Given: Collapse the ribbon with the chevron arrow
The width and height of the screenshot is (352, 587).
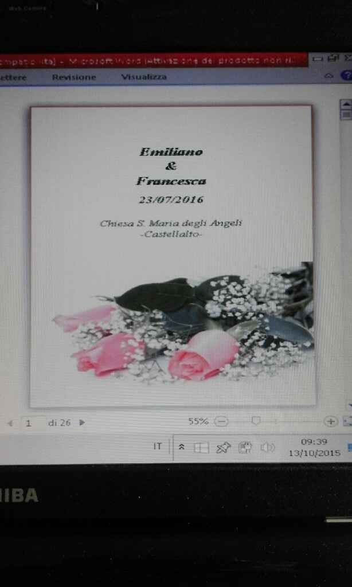Looking at the screenshot, I should 329,76.
